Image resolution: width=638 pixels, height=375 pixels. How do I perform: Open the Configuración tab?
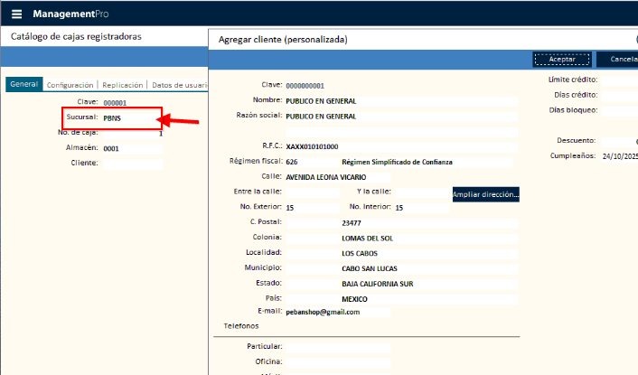point(70,84)
